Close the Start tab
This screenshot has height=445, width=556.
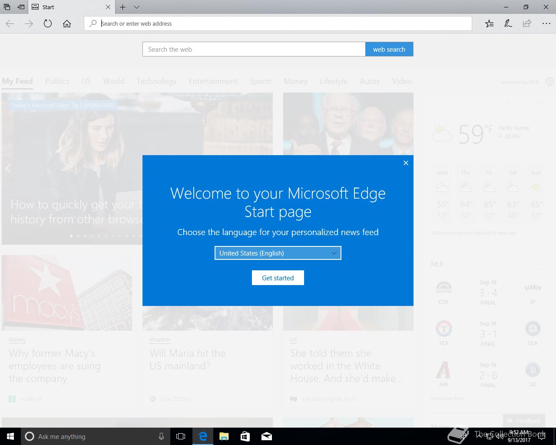point(108,7)
